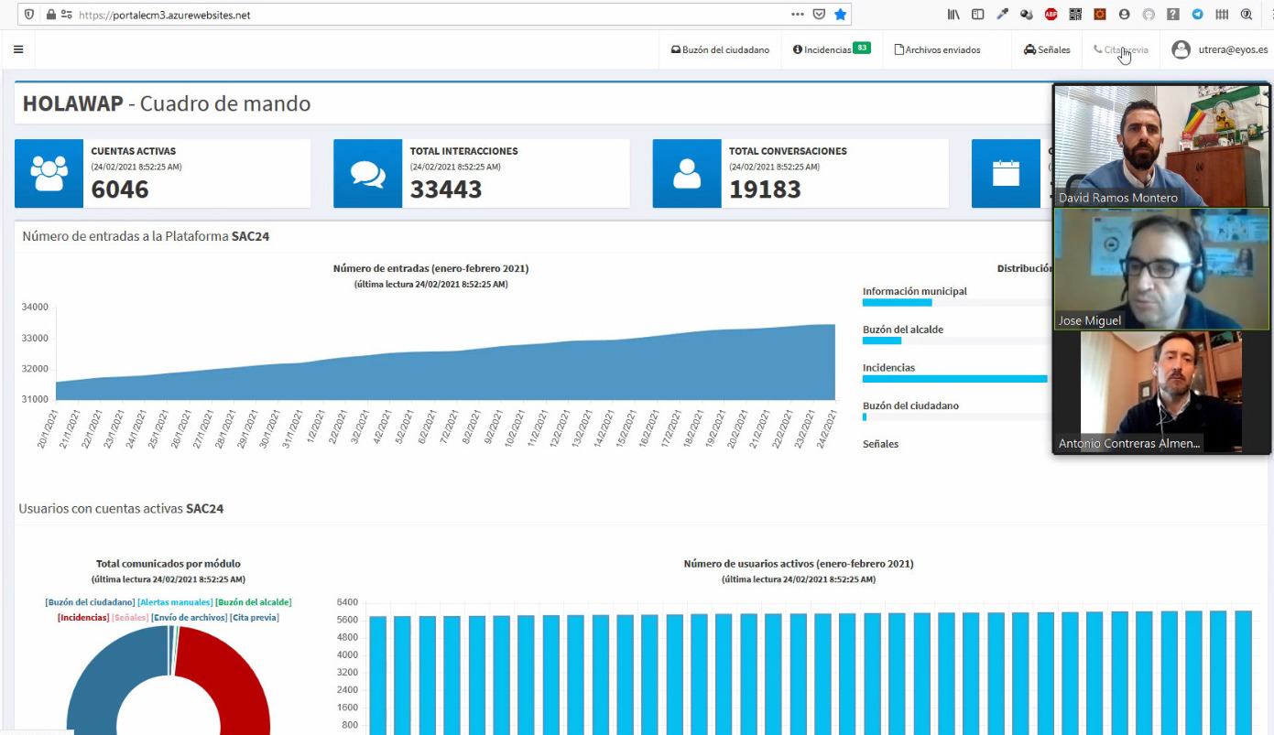The width and height of the screenshot is (1274, 735).
Task: Select Jose Miguel video tile
Action: click(1161, 268)
